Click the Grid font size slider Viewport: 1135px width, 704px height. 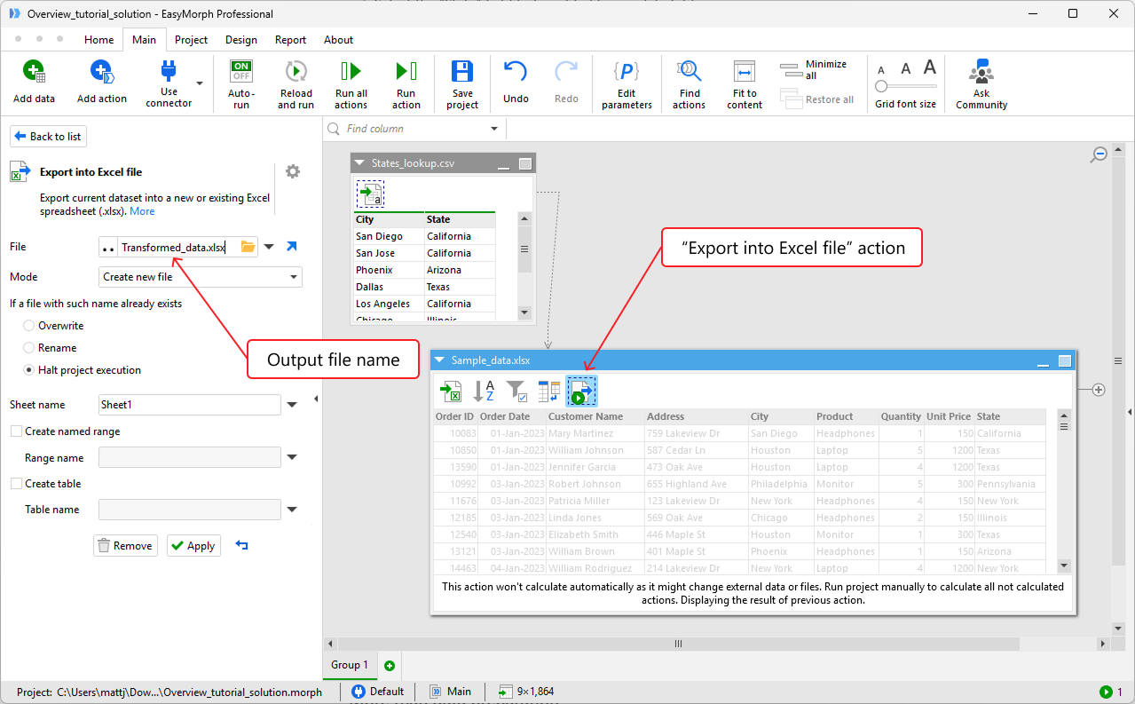(x=906, y=86)
